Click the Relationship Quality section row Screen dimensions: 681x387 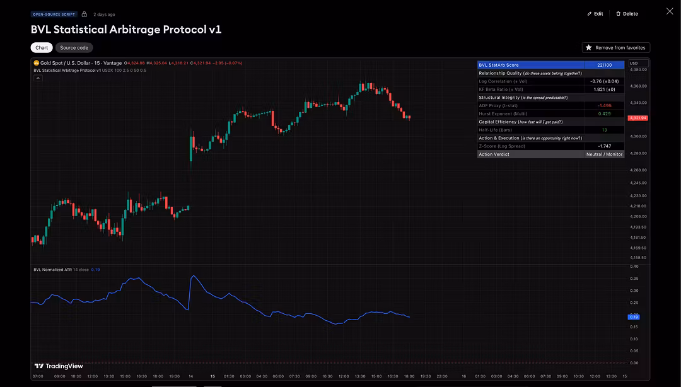click(550, 73)
